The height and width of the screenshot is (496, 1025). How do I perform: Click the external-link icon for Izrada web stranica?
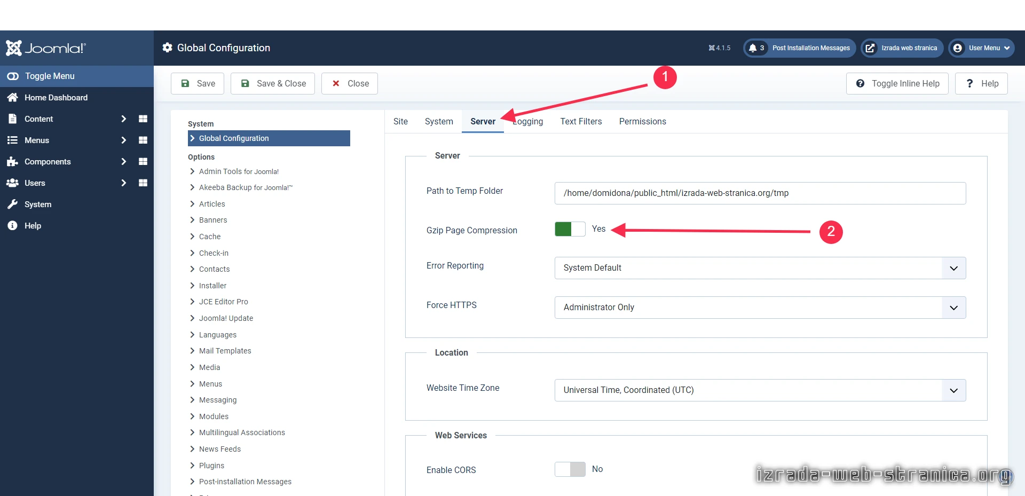tap(870, 48)
